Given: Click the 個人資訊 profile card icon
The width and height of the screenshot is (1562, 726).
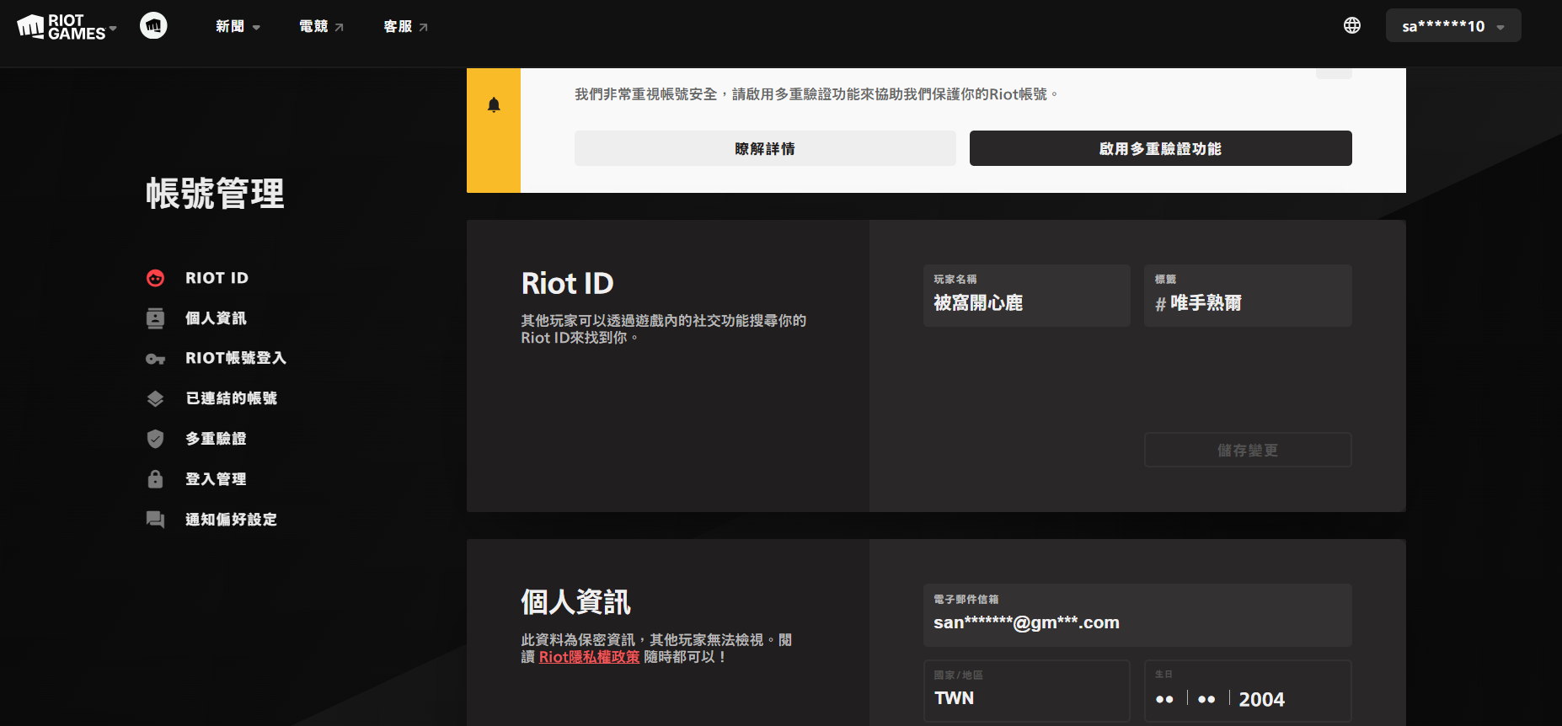Looking at the screenshot, I should (x=156, y=318).
